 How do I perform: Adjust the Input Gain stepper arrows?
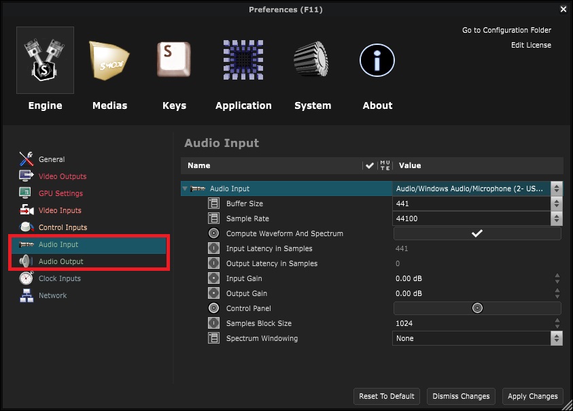(557, 278)
